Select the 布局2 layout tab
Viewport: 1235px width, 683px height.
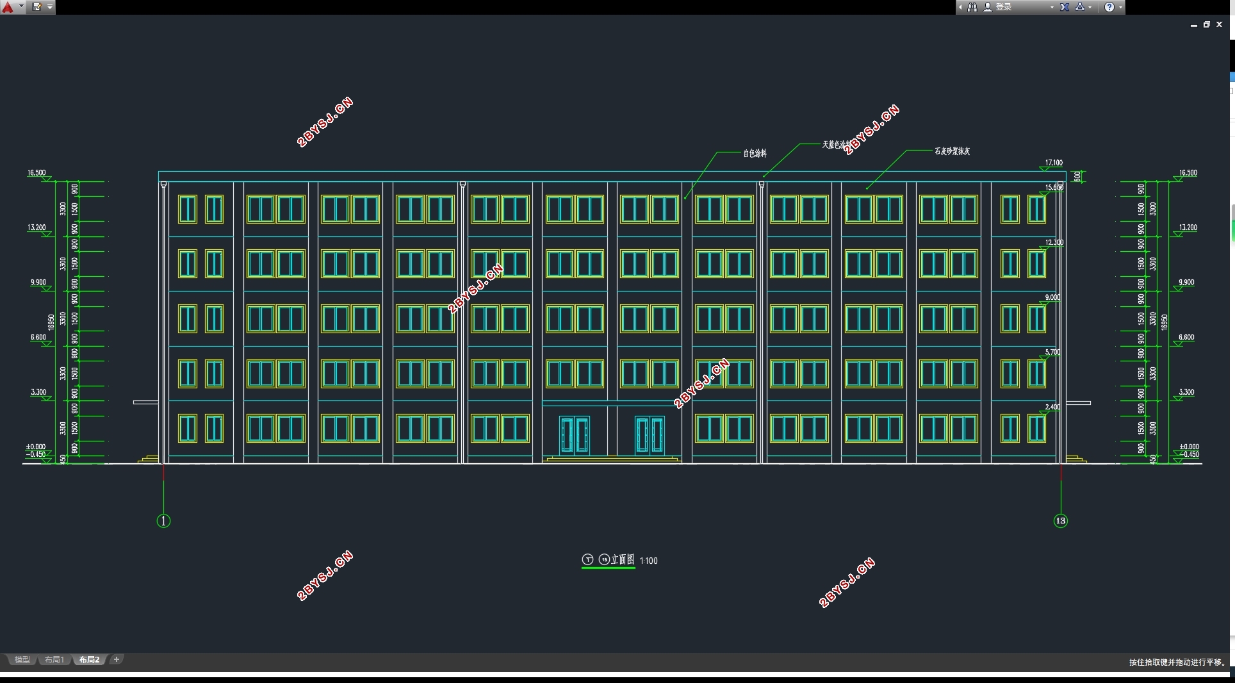tap(90, 659)
